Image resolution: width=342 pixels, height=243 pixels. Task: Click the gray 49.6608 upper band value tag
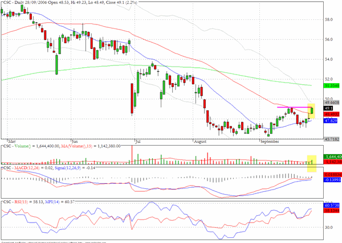click(x=332, y=102)
